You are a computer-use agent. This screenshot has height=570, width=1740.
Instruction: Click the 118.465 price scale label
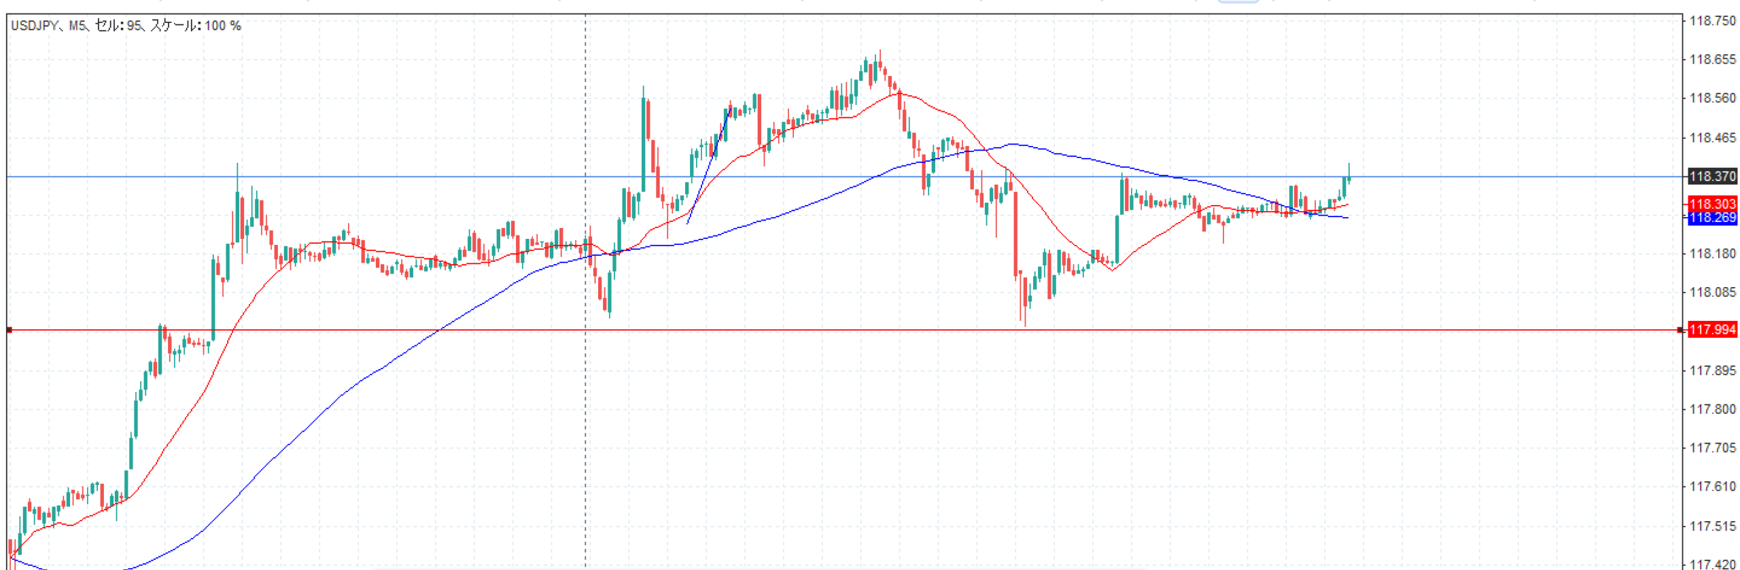[1712, 138]
